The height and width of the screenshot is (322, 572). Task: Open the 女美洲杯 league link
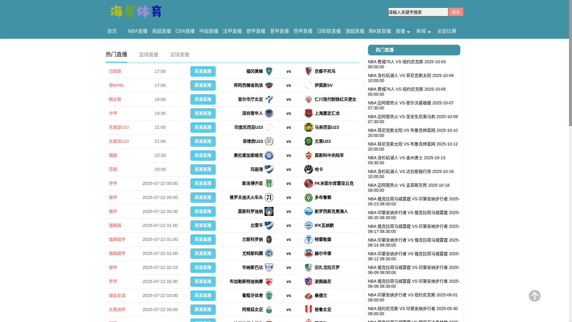[117, 309]
